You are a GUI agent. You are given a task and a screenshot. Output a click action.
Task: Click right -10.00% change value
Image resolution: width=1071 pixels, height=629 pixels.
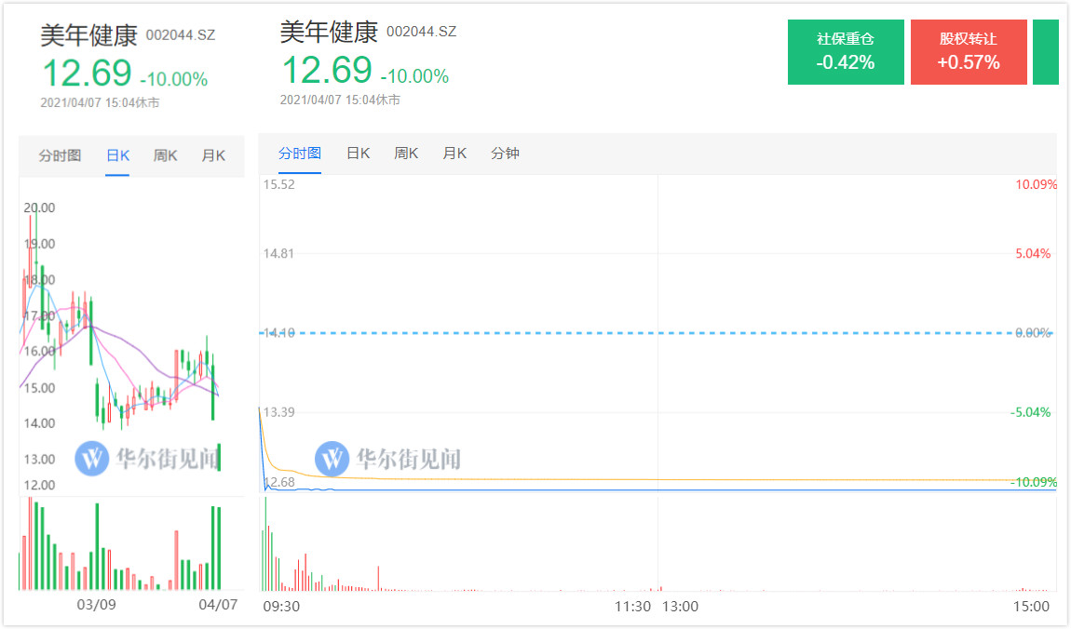click(x=414, y=75)
